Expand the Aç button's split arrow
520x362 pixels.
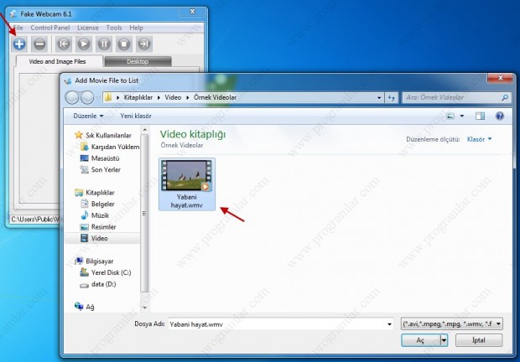444,340
